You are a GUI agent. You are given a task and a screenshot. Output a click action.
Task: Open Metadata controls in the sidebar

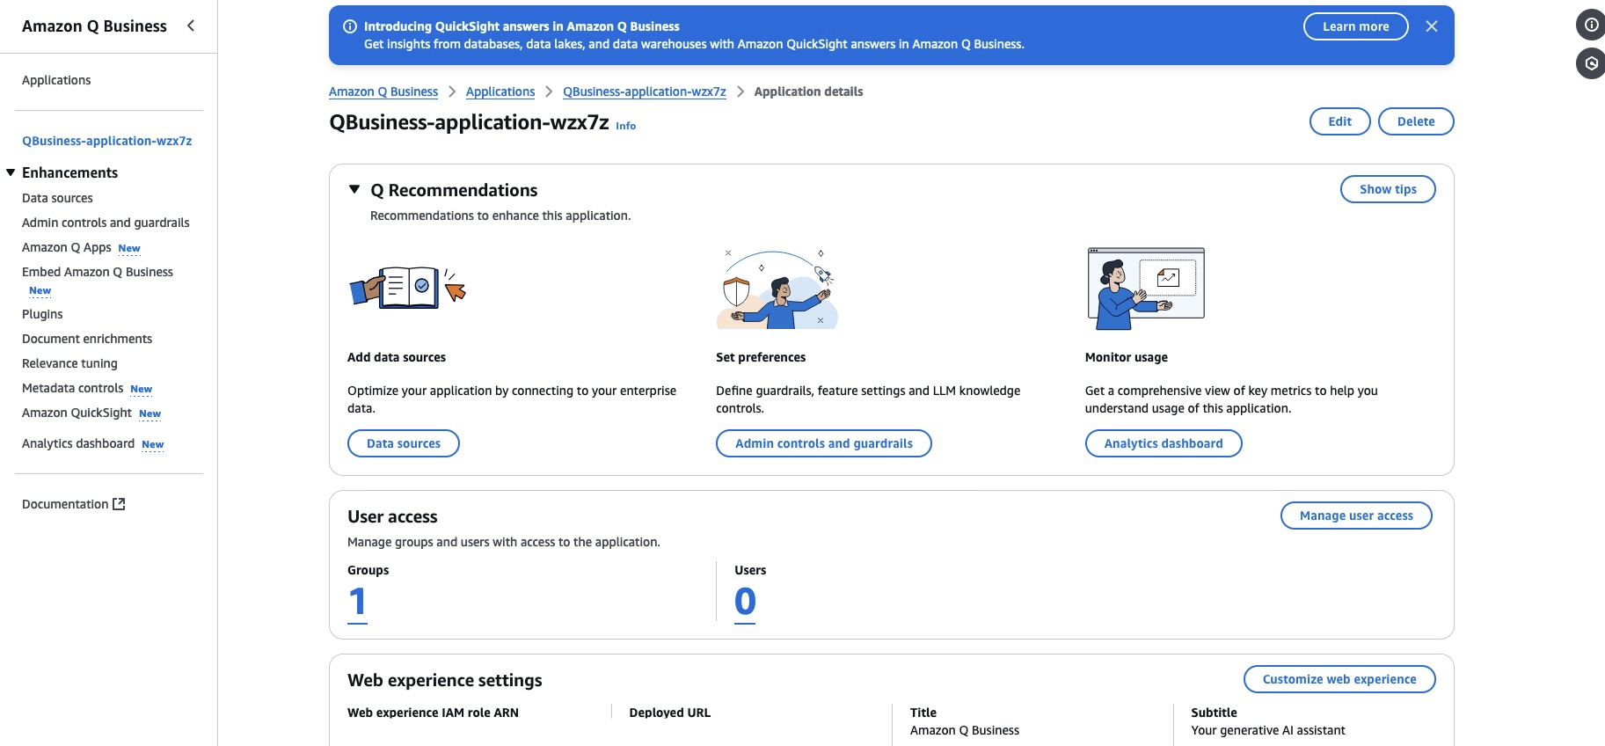pos(72,388)
